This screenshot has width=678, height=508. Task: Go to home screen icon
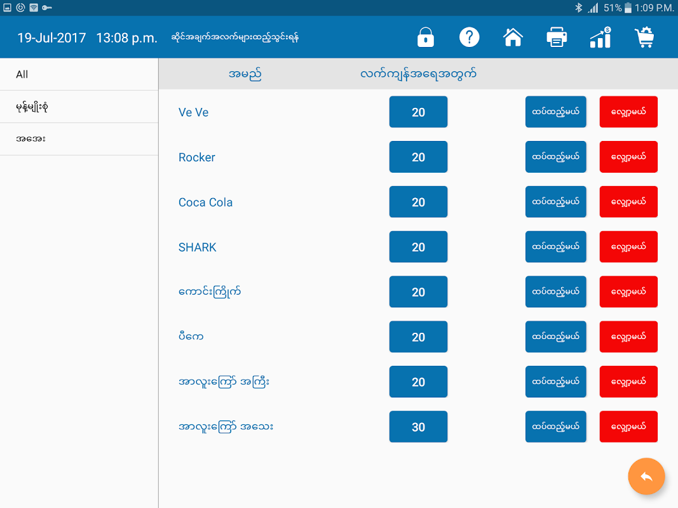click(x=513, y=37)
